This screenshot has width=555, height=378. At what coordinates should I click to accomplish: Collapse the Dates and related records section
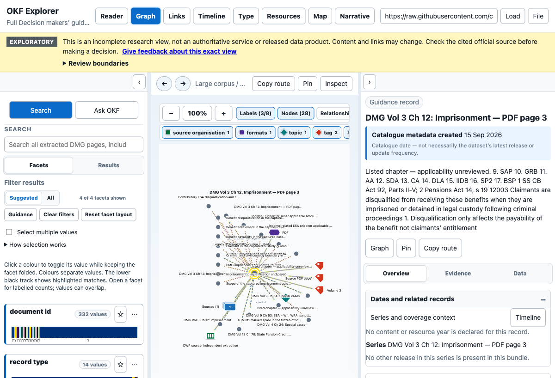point(543,299)
